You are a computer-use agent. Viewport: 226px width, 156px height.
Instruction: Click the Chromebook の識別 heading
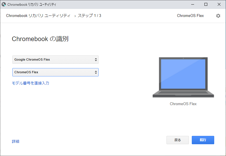(x=40, y=39)
